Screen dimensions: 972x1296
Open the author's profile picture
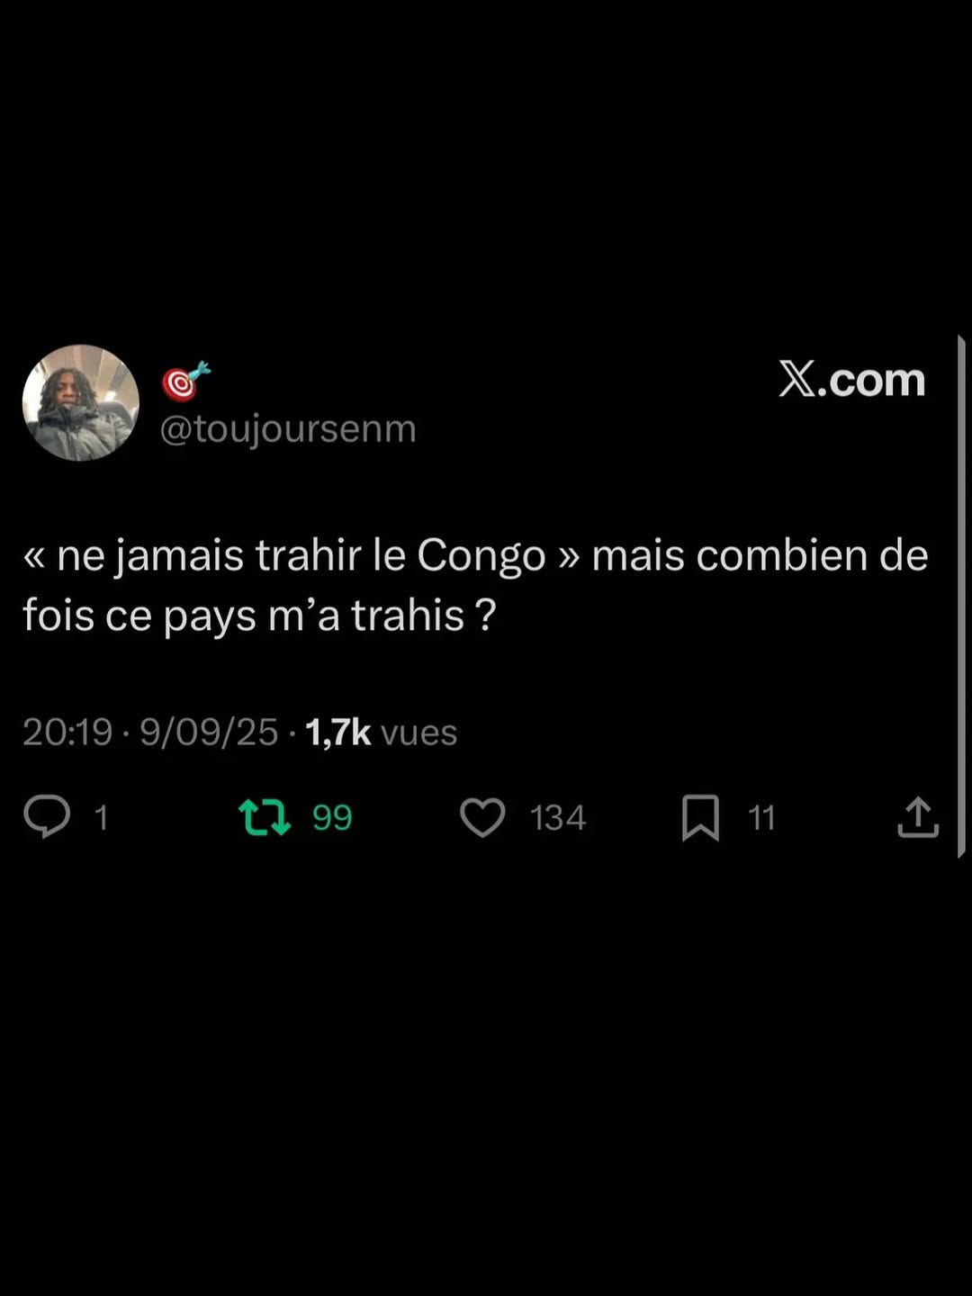[81, 402]
